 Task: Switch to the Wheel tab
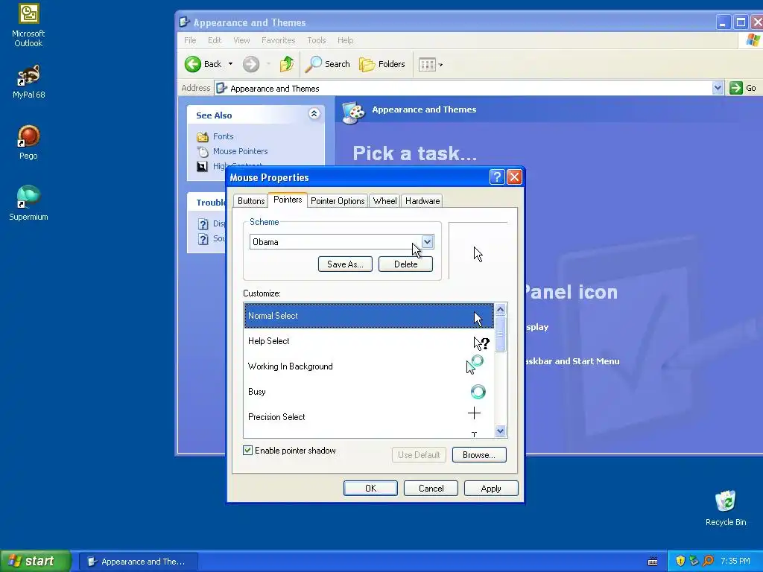384,201
